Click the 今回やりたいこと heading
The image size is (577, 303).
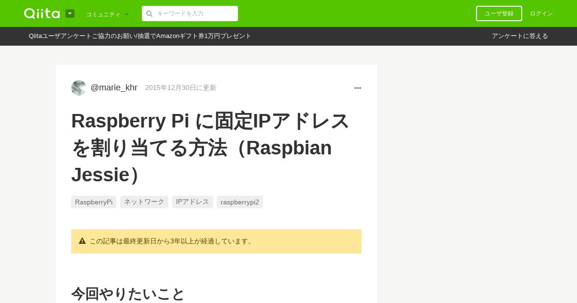pyautogui.click(x=128, y=293)
